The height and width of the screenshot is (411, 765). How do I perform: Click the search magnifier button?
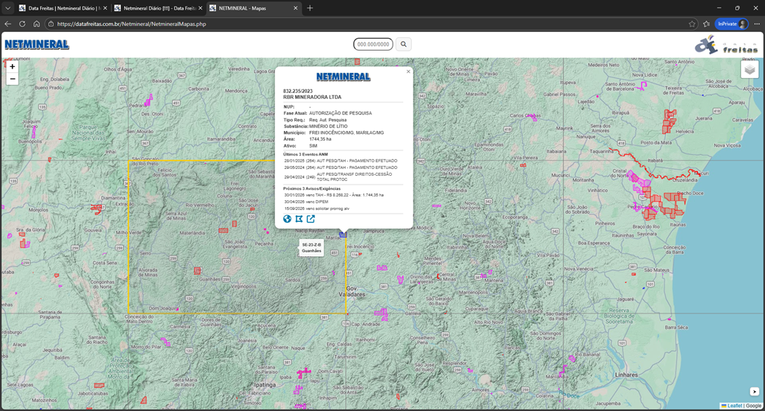404,45
